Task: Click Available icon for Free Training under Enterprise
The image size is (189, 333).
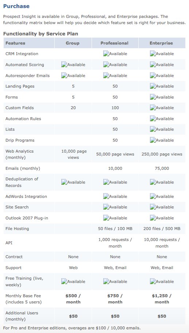Action: (x=162, y=282)
